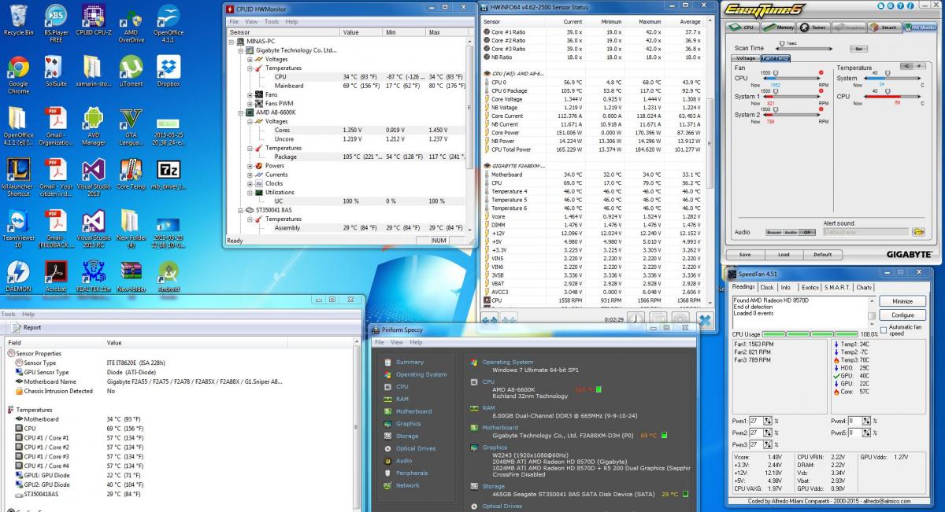Collapse the Utilizations node in HWMonitor
The image size is (945, 512).
[x=250, y=193]
